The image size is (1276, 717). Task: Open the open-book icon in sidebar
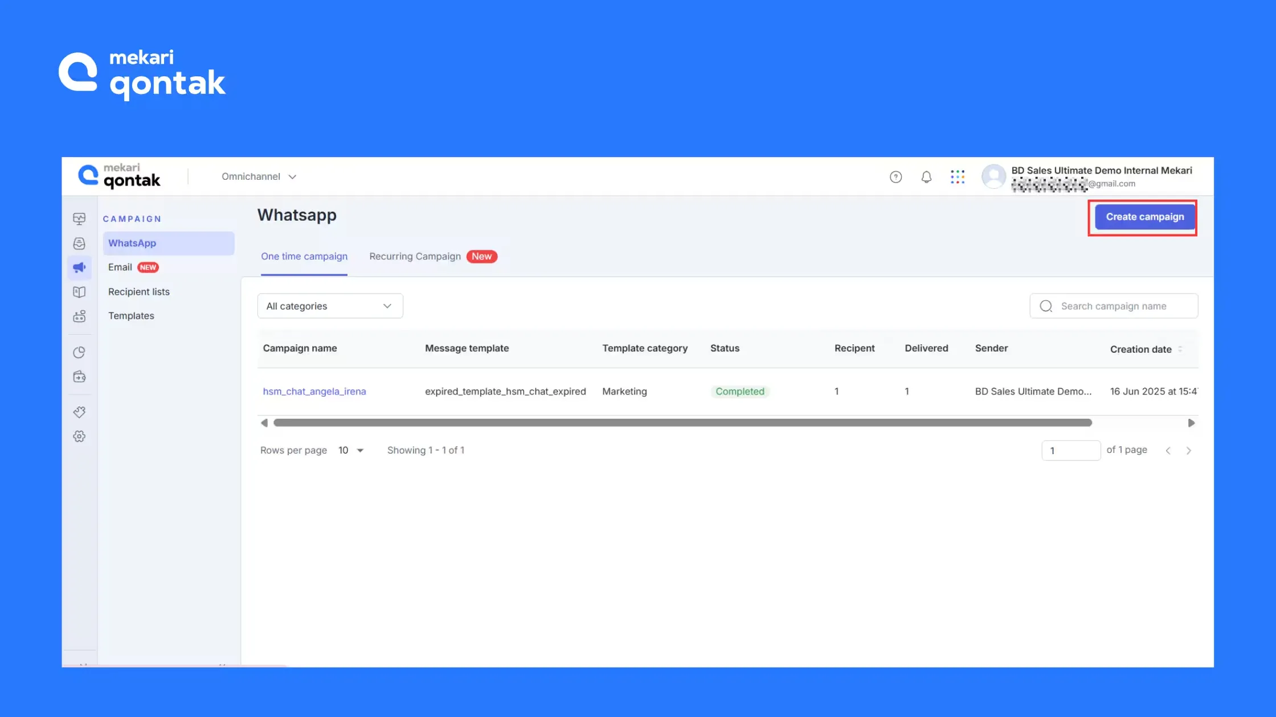tap(79, 292)
